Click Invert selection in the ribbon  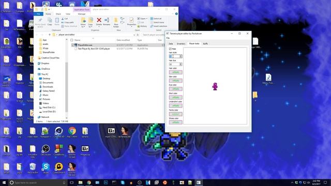click(x=159, y=26)
